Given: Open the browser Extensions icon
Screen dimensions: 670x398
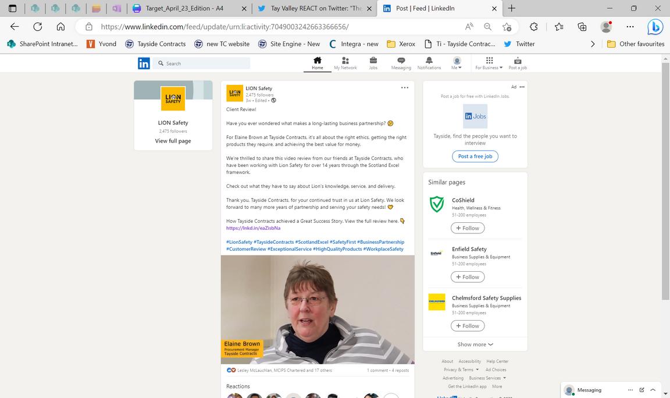Looking at the screenshot, I should click(x=534, y=27).
